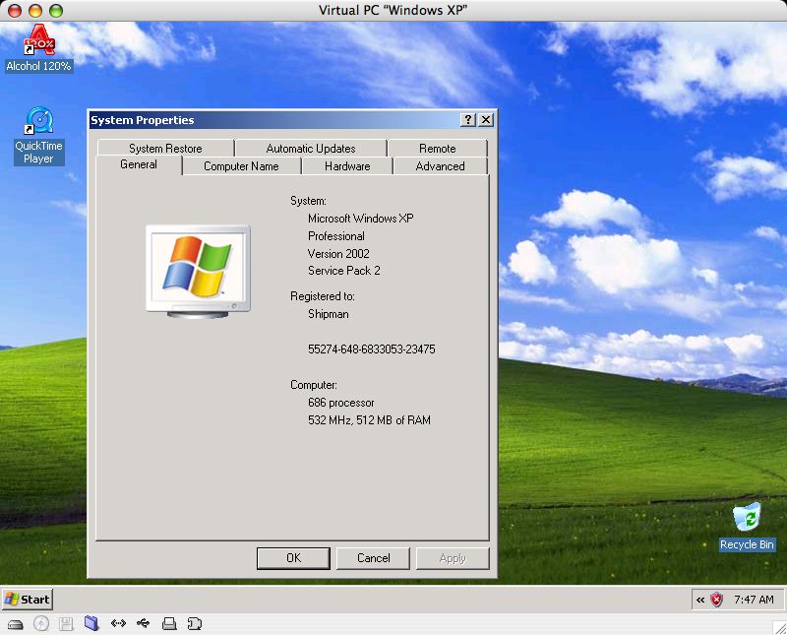The height and width of the screenshot is (635, 787).
Task: Click the Professional edition text
Action: tap(336, 236)
